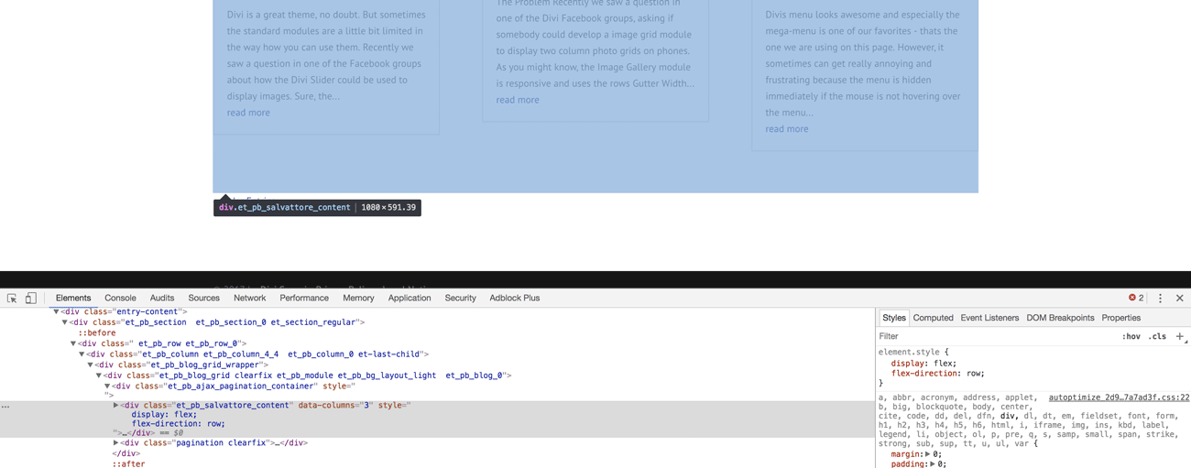
Task: Expand the pagination clearfix div node
Action: coord(116,443)
